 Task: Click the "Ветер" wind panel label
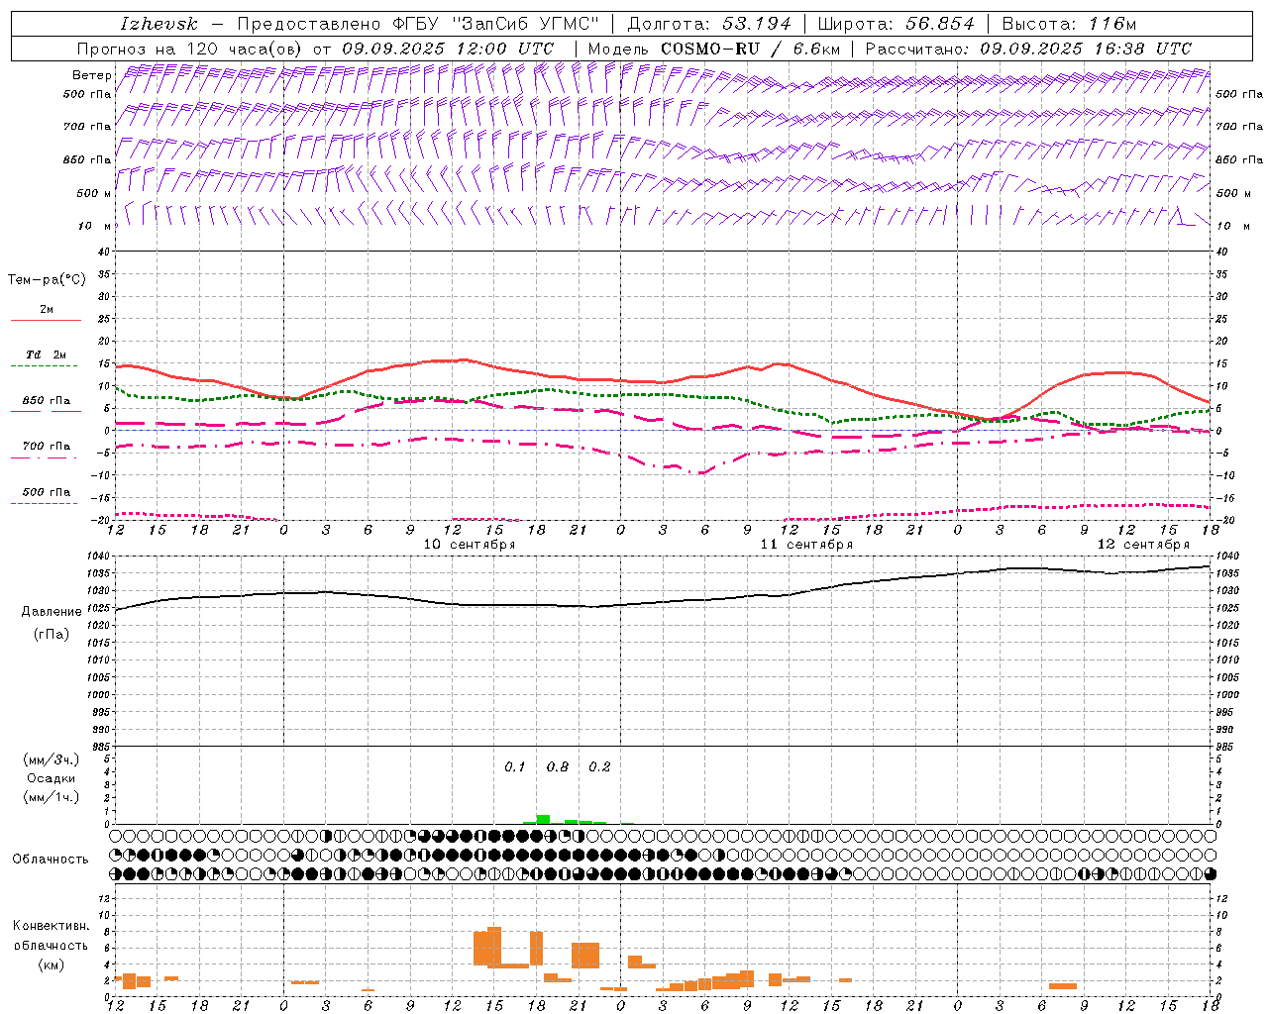pyautogui.click(x=91, y=75)
